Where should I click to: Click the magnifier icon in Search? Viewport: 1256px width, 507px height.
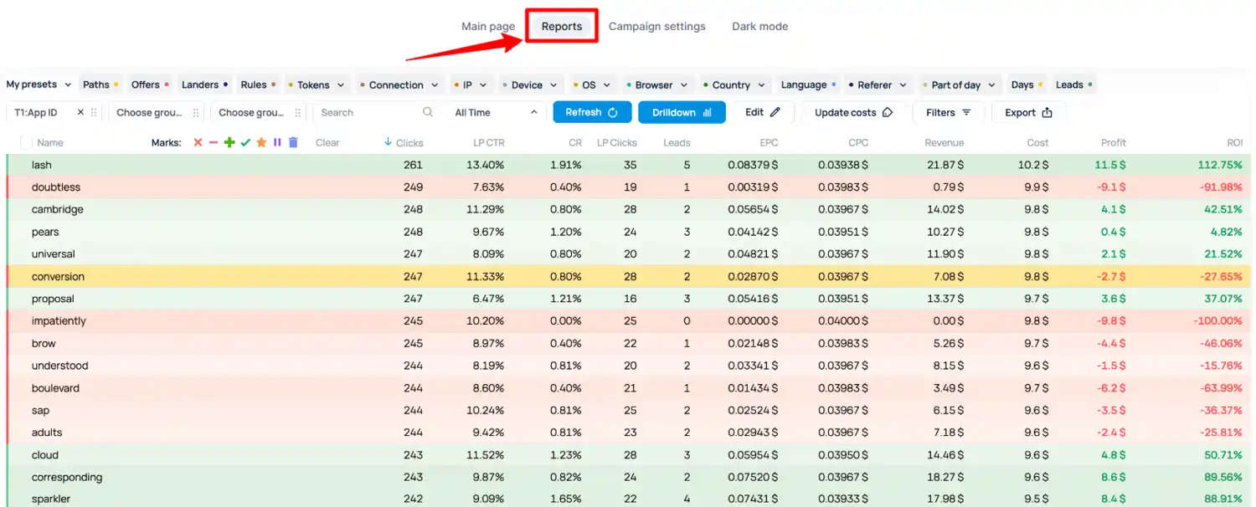click(x=428, y=112)
